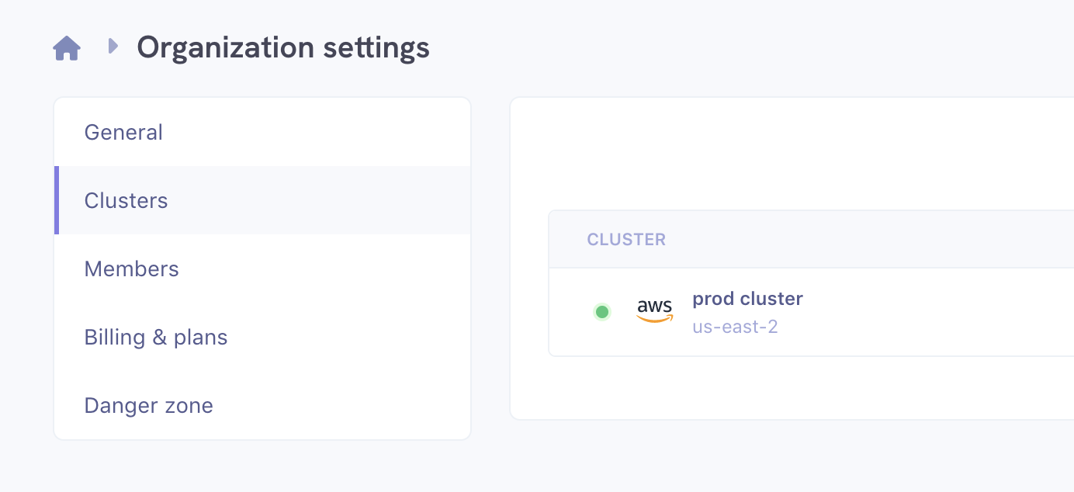Switch to the Members section

pos(131,269)
